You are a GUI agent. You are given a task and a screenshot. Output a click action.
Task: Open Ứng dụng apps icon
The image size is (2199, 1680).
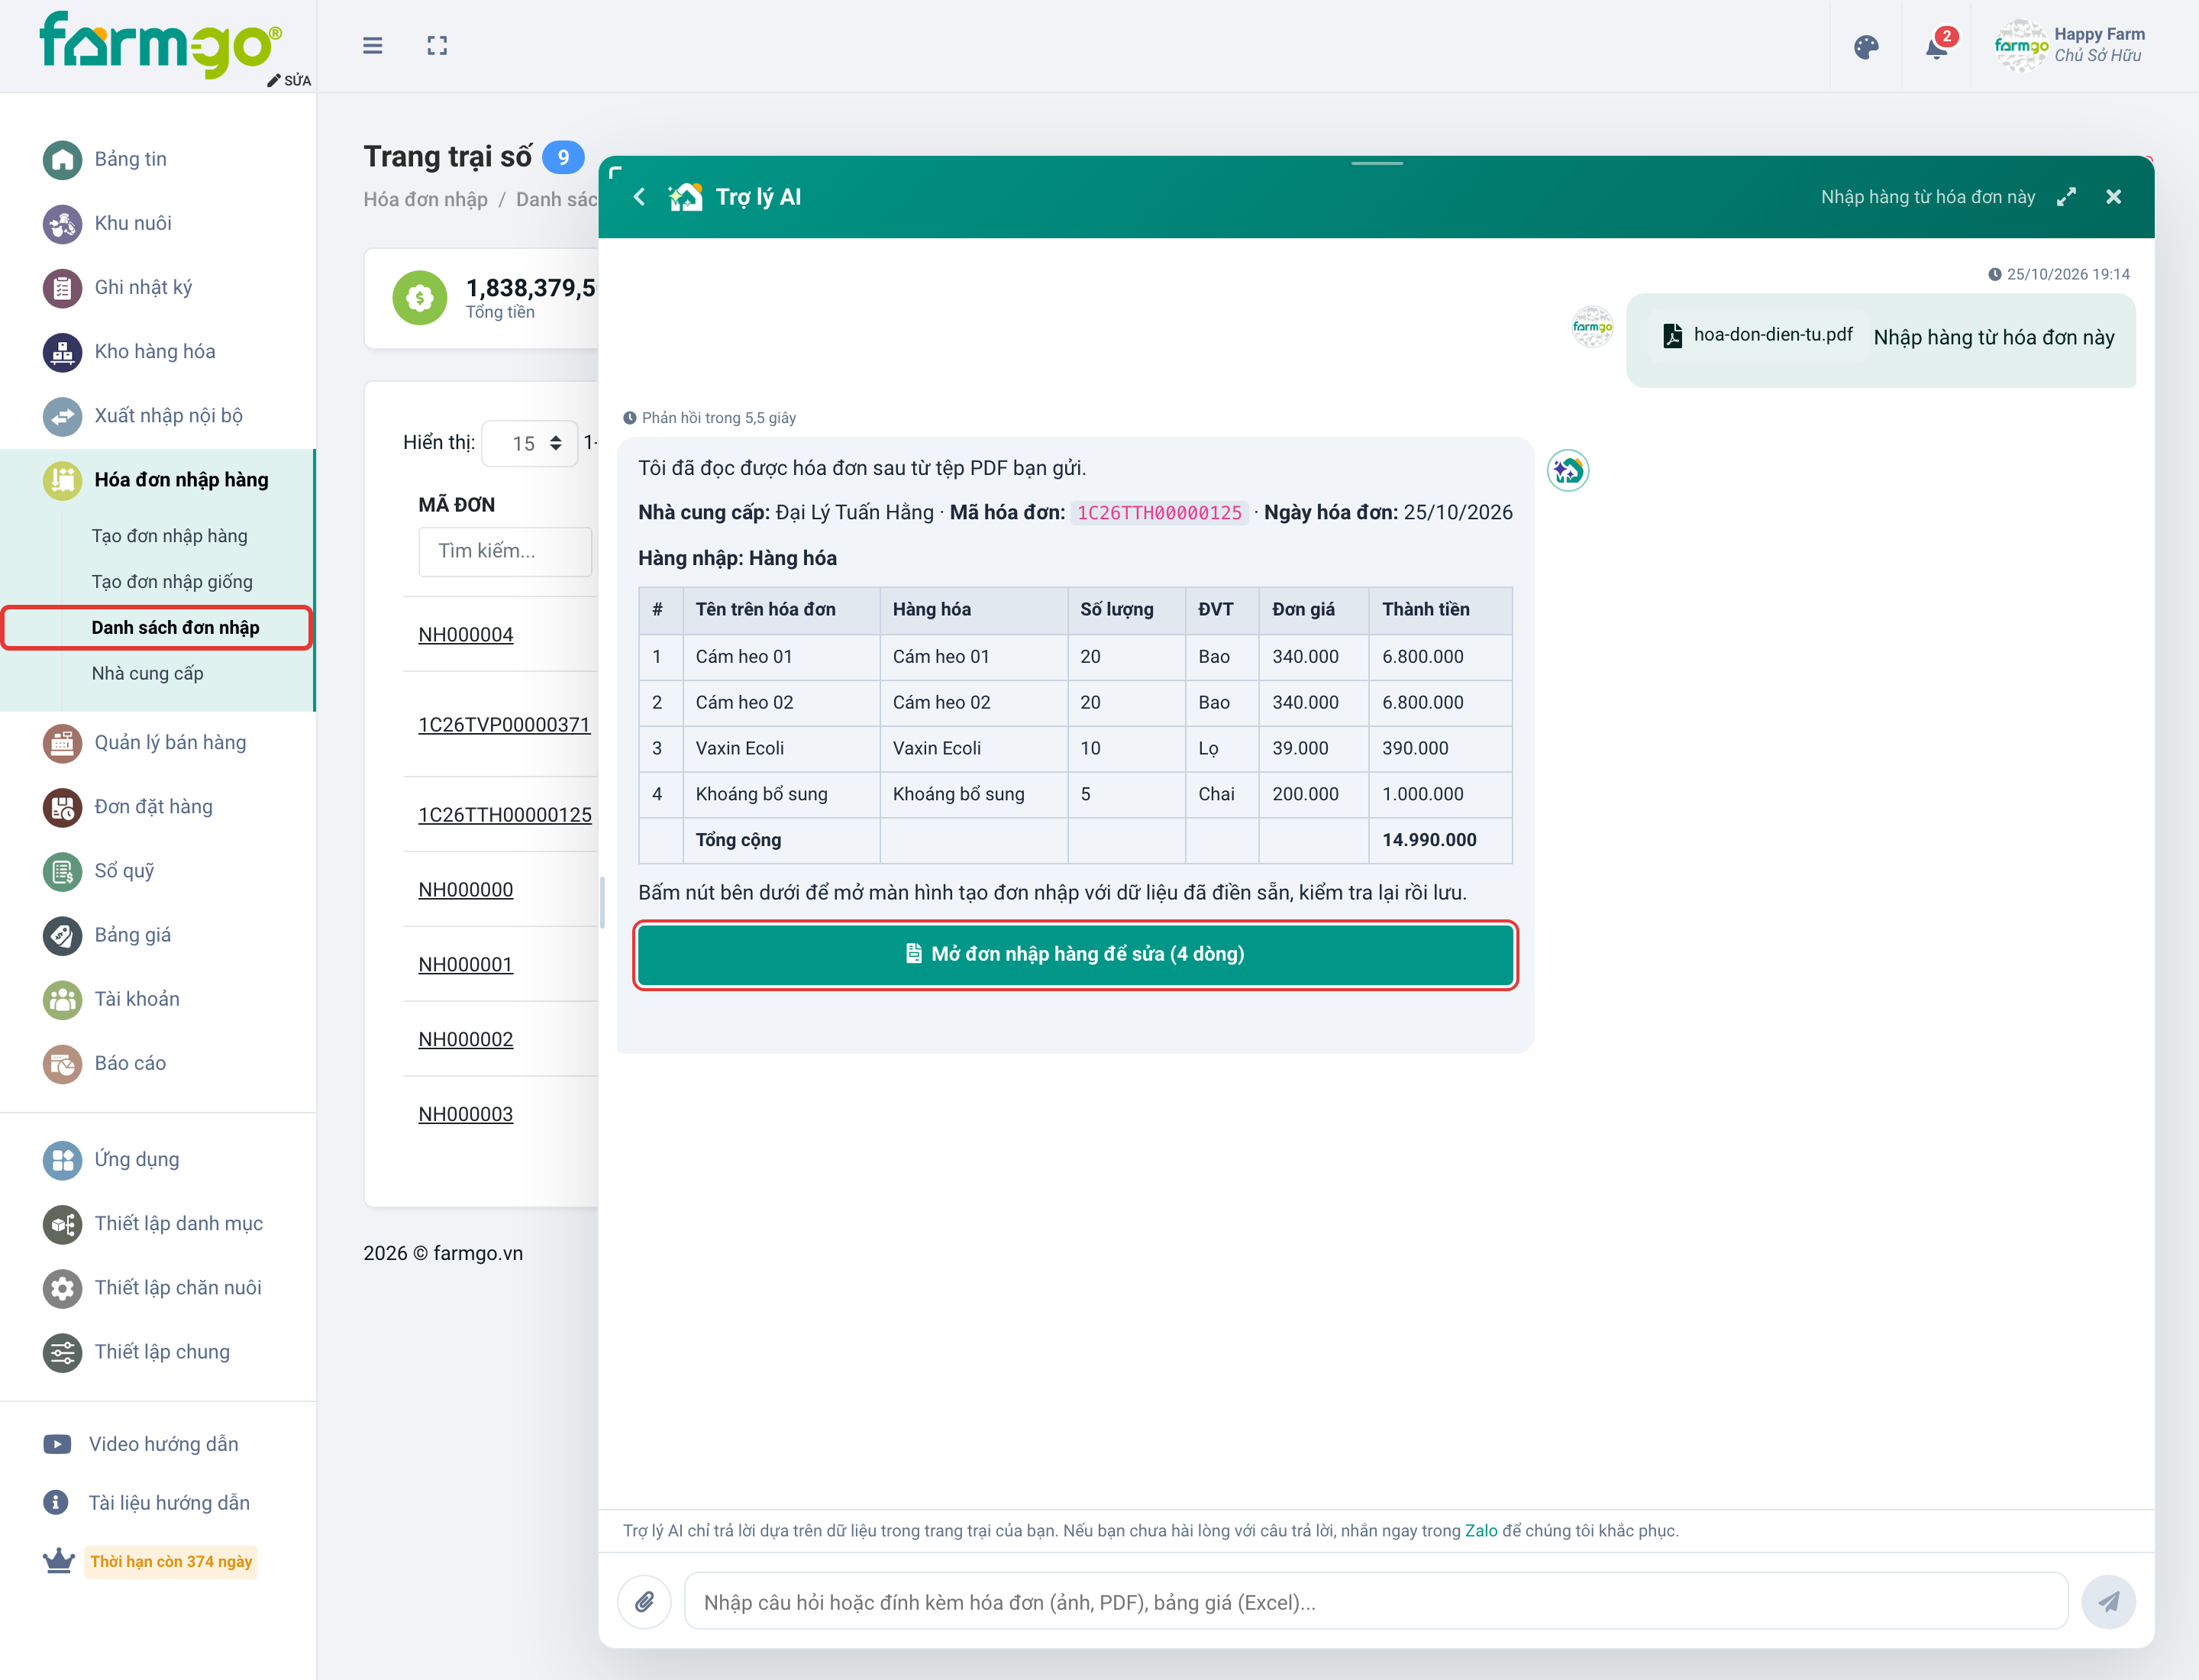(62, 1160)
